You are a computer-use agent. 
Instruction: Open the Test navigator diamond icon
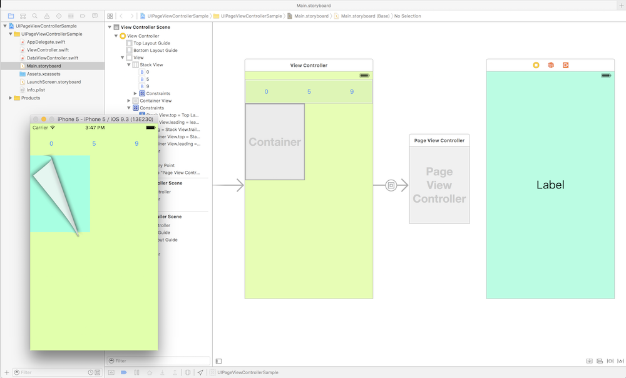pyautogui.click(x=59, y=16)
